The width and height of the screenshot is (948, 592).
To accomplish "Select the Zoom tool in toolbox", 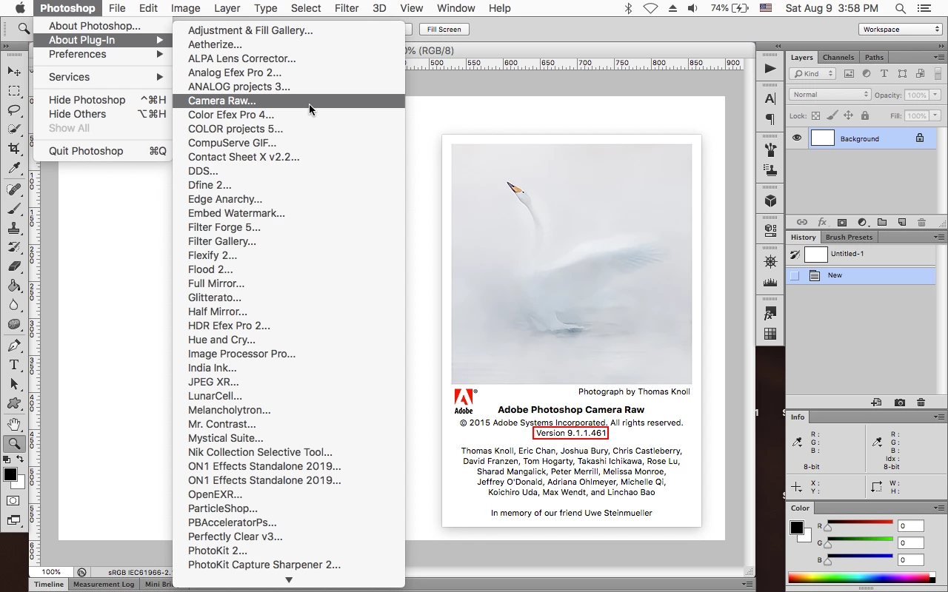I will pyautogui.click(x=14, y=443).
